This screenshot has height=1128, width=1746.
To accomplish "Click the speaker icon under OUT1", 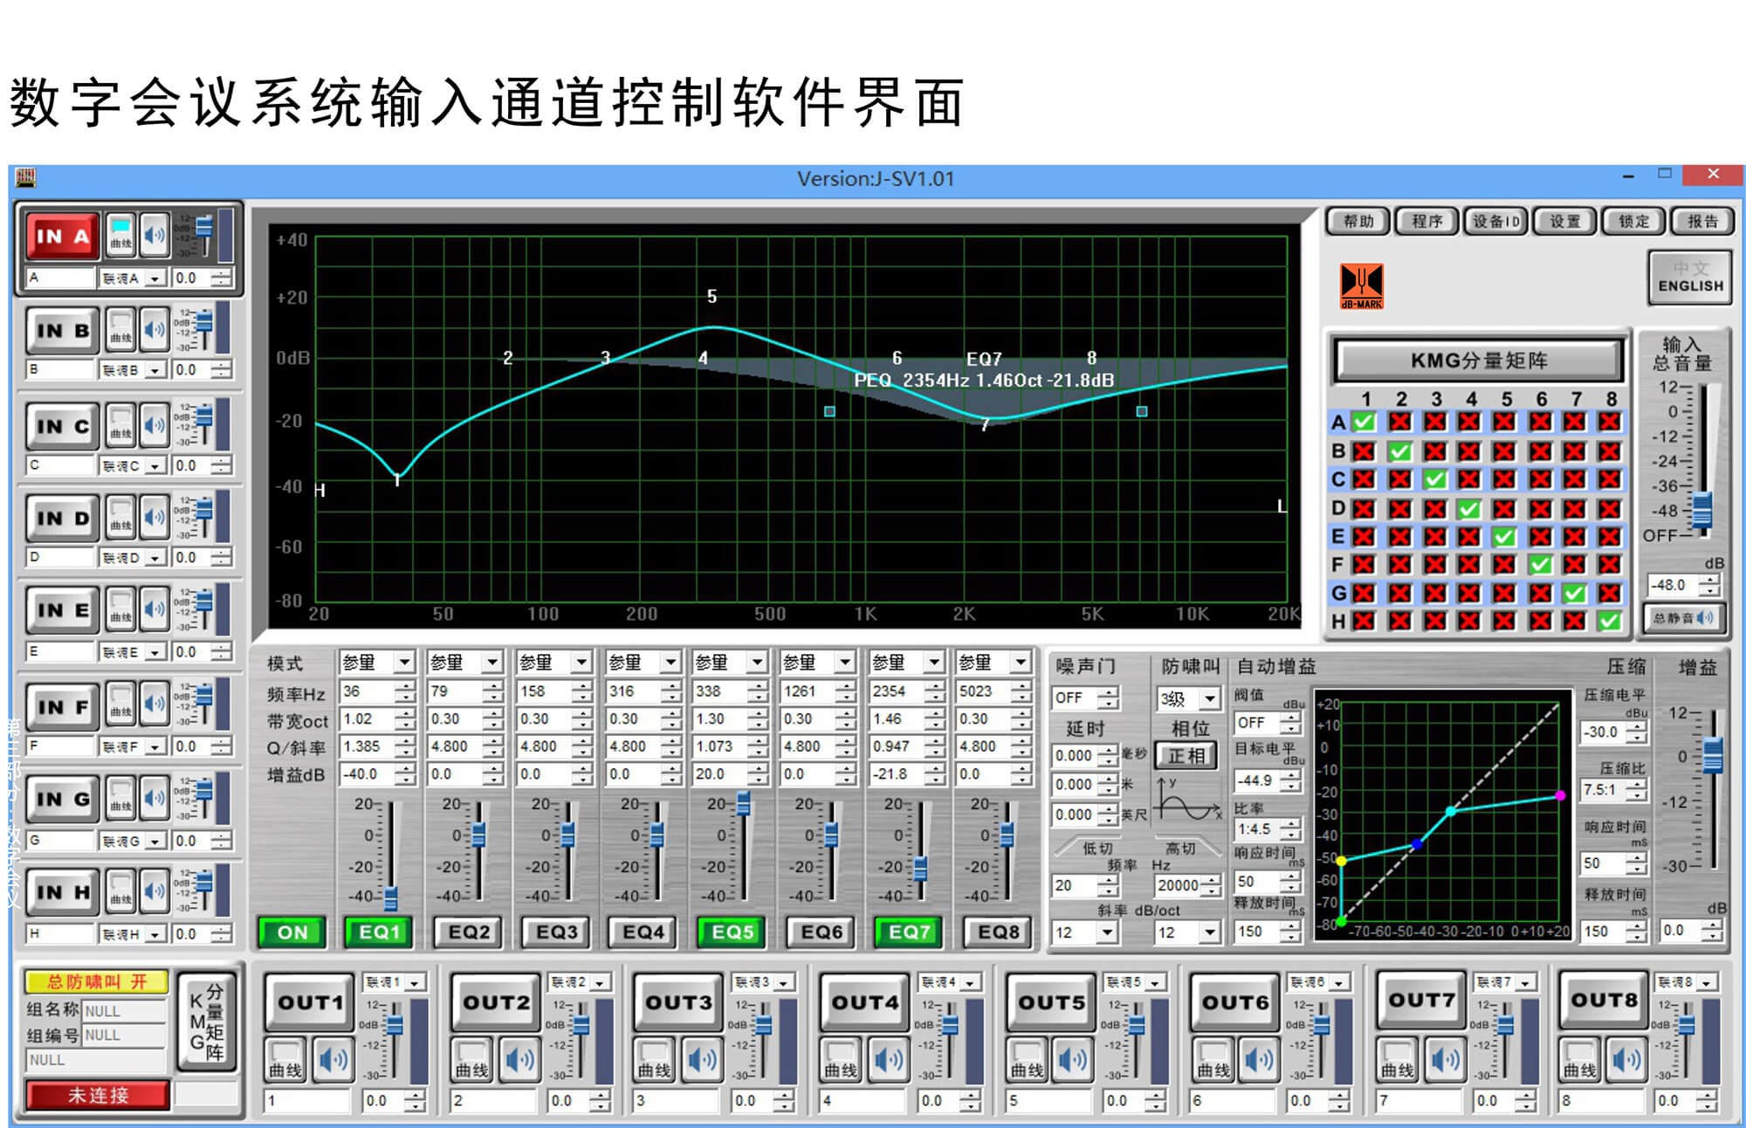I will pos(333,1060).
